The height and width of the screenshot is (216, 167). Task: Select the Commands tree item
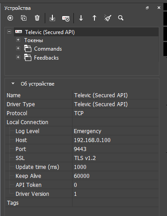point(48,49)
